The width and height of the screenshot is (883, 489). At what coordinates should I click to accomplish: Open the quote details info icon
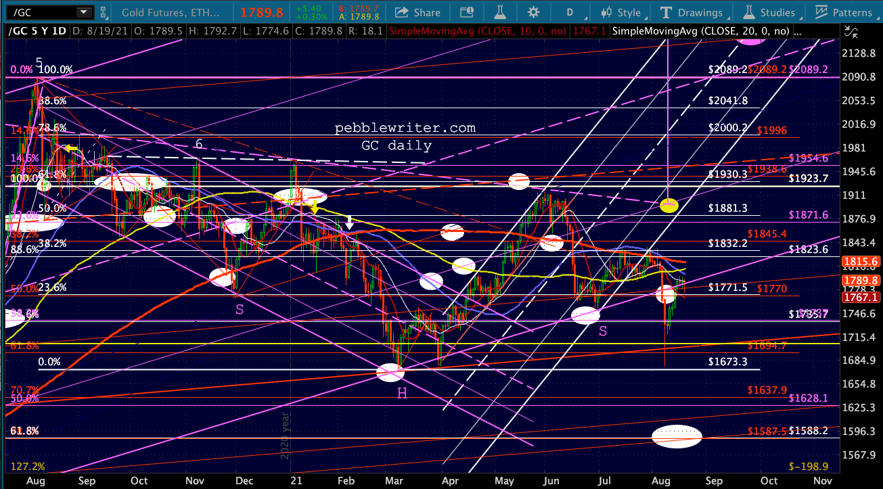[x=466, y=12]
